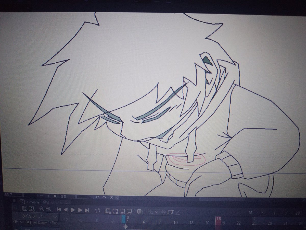Jump to the first frame
The image size is (306, 230).
click(x=59, y=210)
